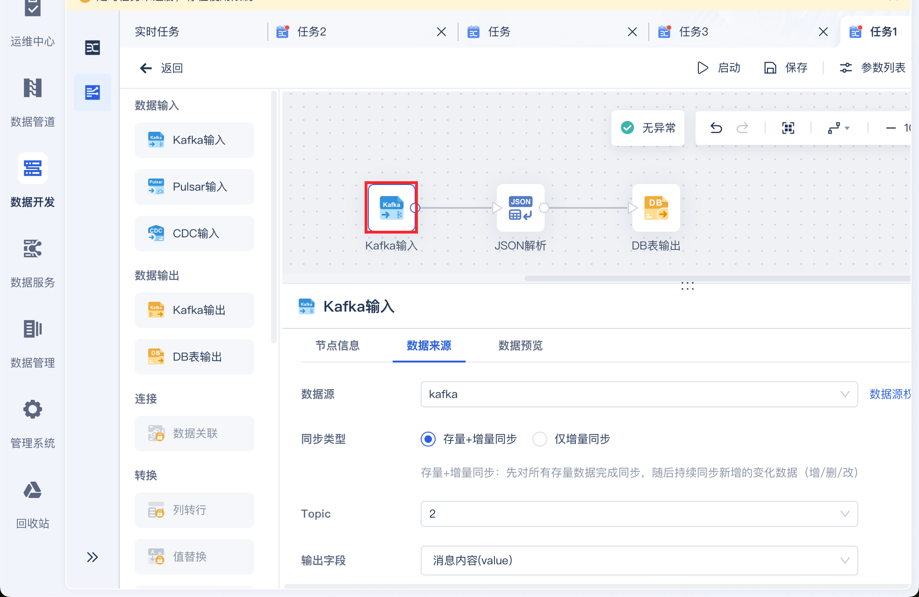This screenshot has width=919, height=597.
Task: Select 存量+增量同步 radio option
Action: [428, 439]
